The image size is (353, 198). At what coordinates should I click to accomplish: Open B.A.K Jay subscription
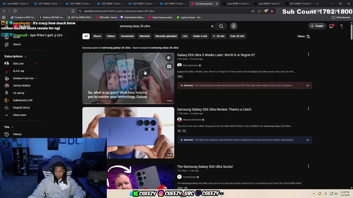point(19,71)
